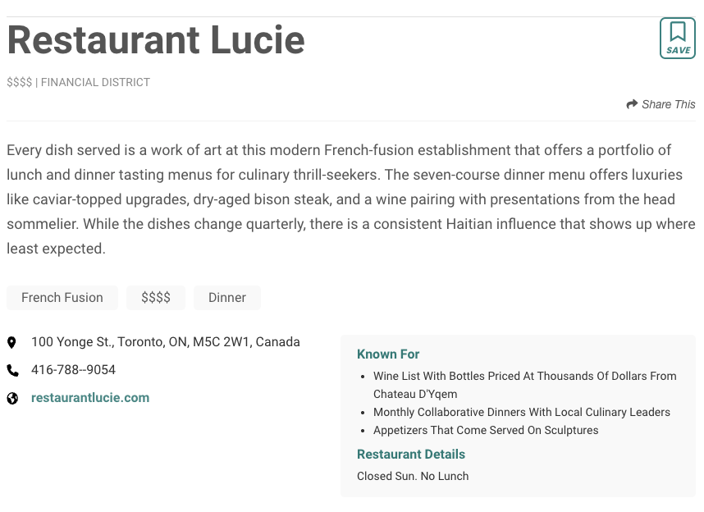Click the phone handset icon
704x512 pixels.
click(x=12, y=370)
